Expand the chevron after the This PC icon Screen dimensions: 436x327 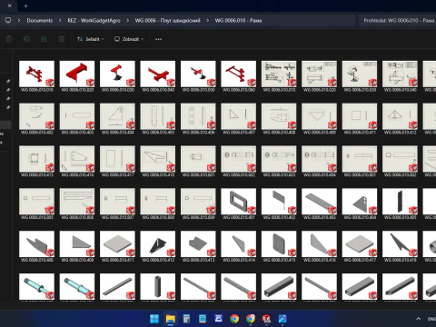19,20
